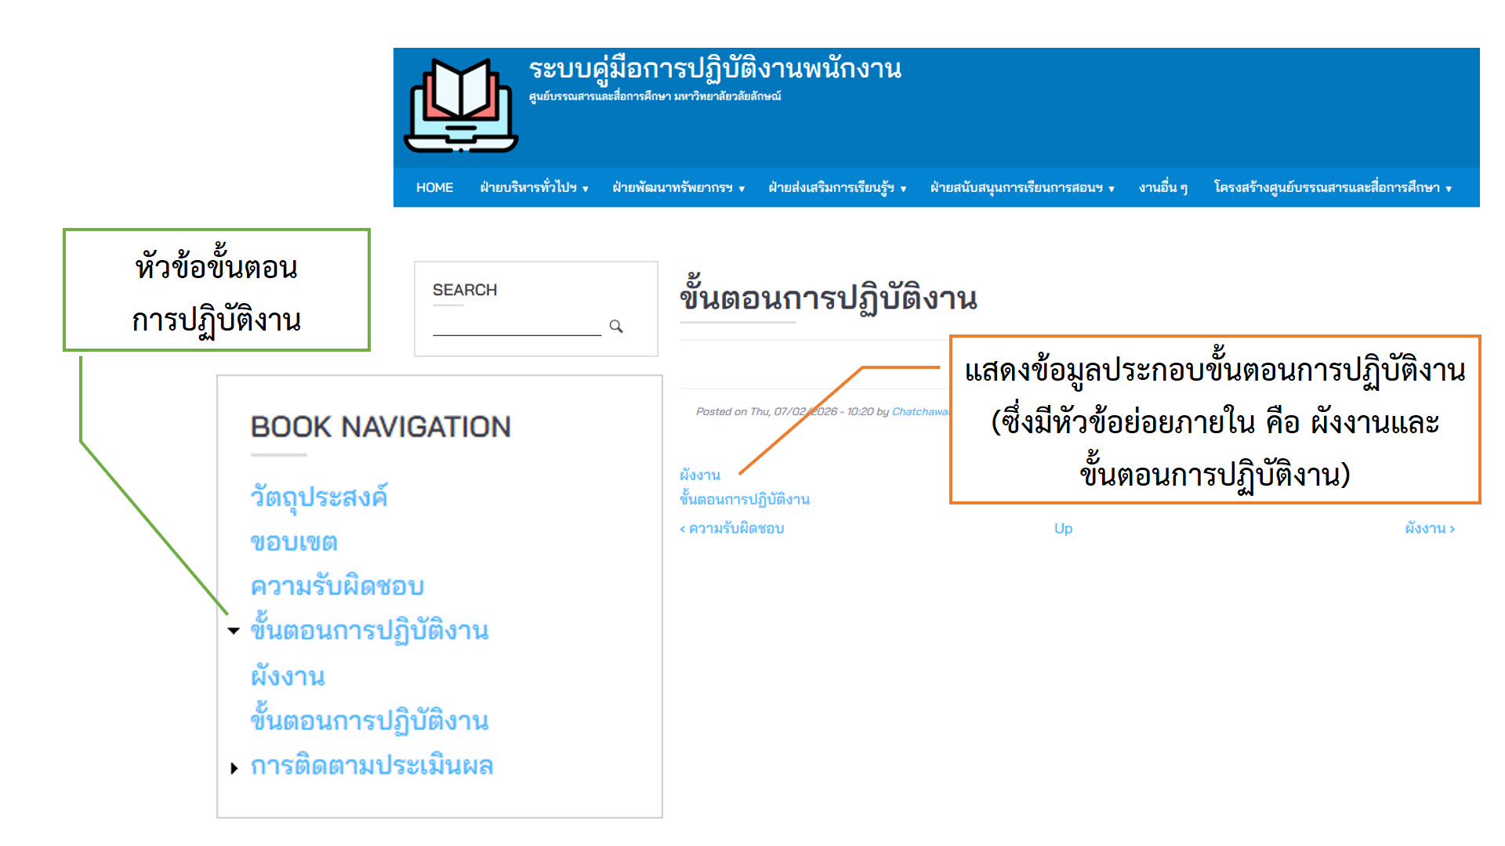Click the ขั้นตอนการปฏิบัติงาน link in page content

click(x=745, y=499)
